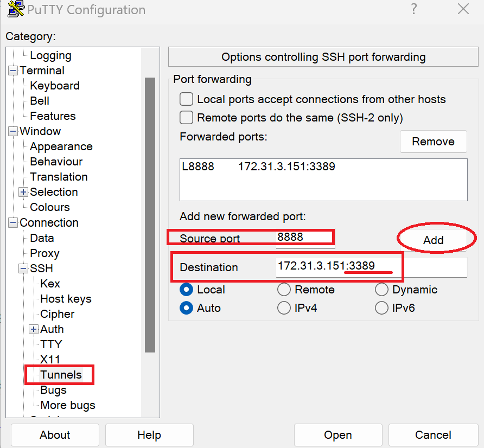Select Window in category tree
This screenshot has width=484, height=448.
click(x=40, y=131)
